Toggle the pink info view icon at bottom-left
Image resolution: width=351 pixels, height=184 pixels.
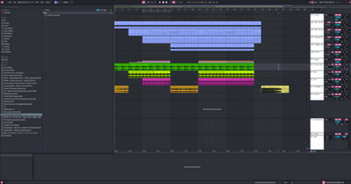tap(2, 182)
